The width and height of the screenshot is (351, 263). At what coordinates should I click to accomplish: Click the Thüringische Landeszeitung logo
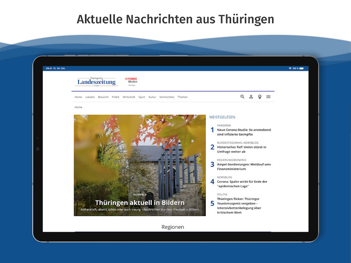pyautogui.click(x=97, y=82)
